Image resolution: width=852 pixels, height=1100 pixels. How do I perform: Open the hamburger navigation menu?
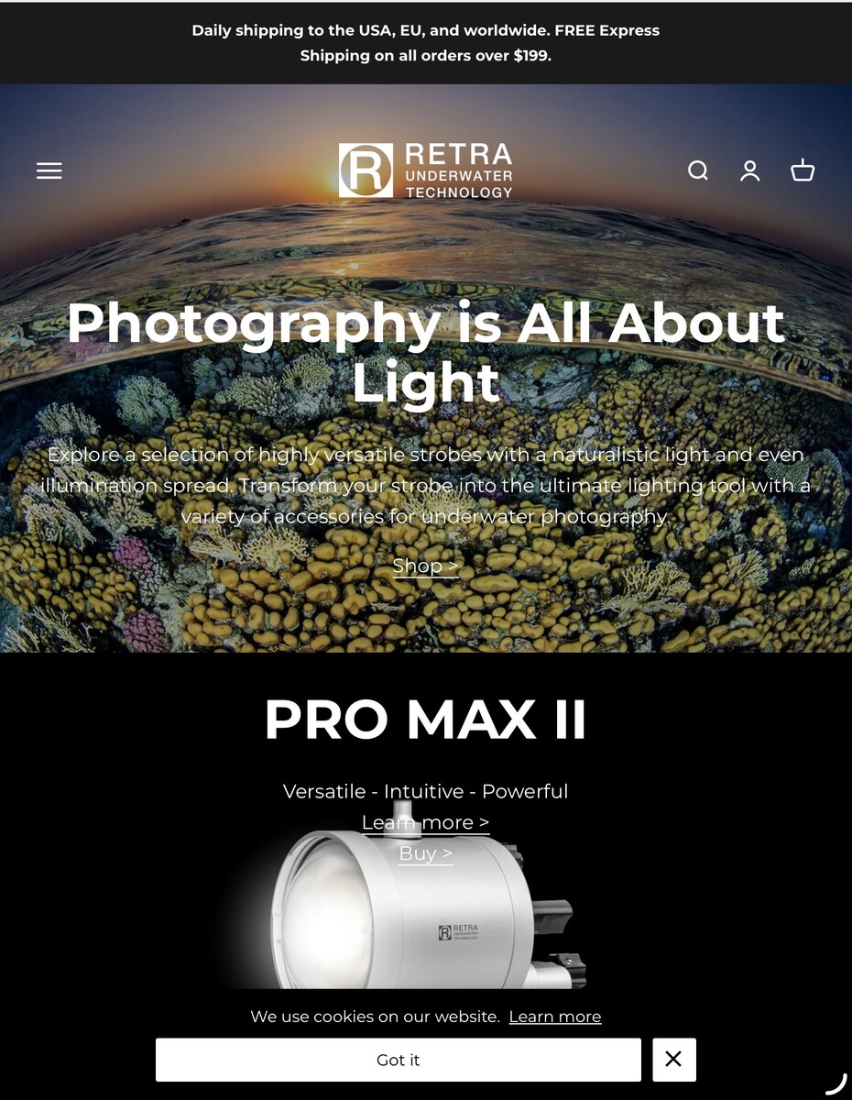[x=49, y=170]
